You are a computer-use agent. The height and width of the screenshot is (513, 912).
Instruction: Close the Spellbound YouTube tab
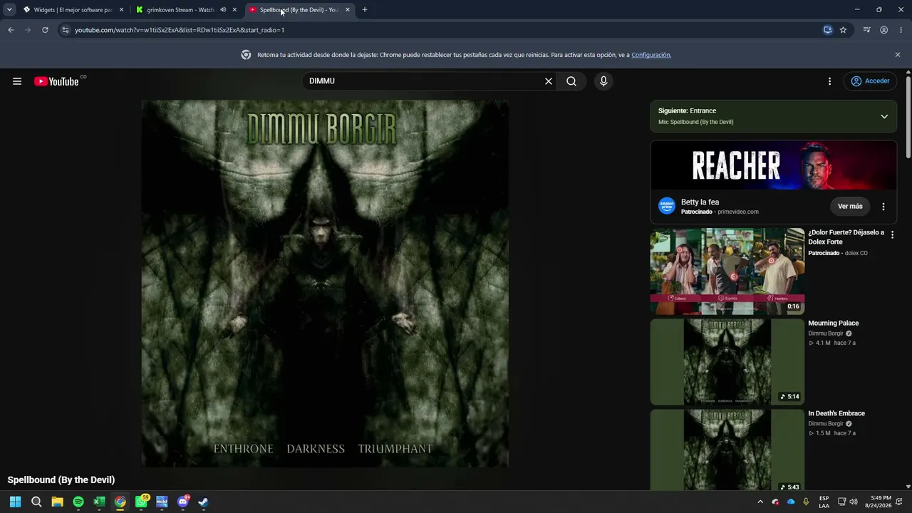[x=348, y=10]
